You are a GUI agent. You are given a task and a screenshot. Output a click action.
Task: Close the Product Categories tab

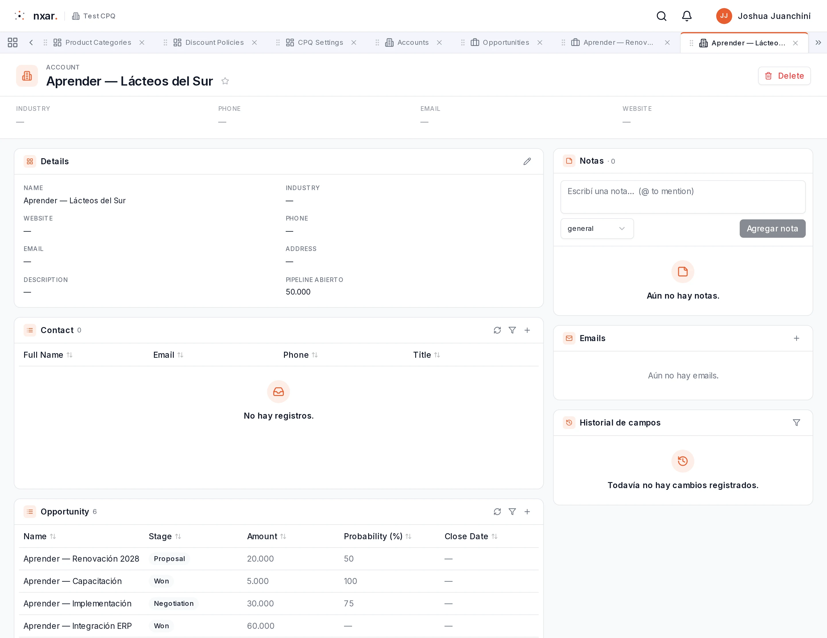point(142,42)
